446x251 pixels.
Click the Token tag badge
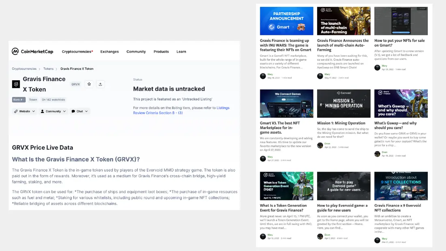click(33, 100)
